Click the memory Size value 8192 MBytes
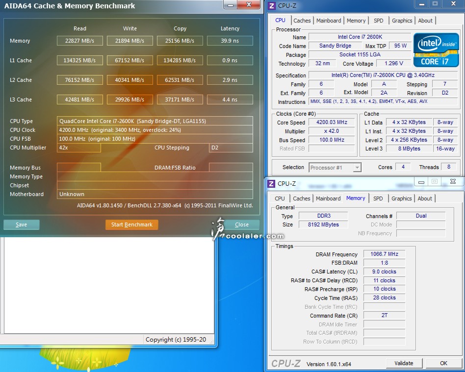This screenshot has width=465, height=372. click(x=323, y=224)
